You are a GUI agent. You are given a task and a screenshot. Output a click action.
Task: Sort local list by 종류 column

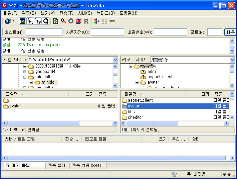tap(106, 94)
